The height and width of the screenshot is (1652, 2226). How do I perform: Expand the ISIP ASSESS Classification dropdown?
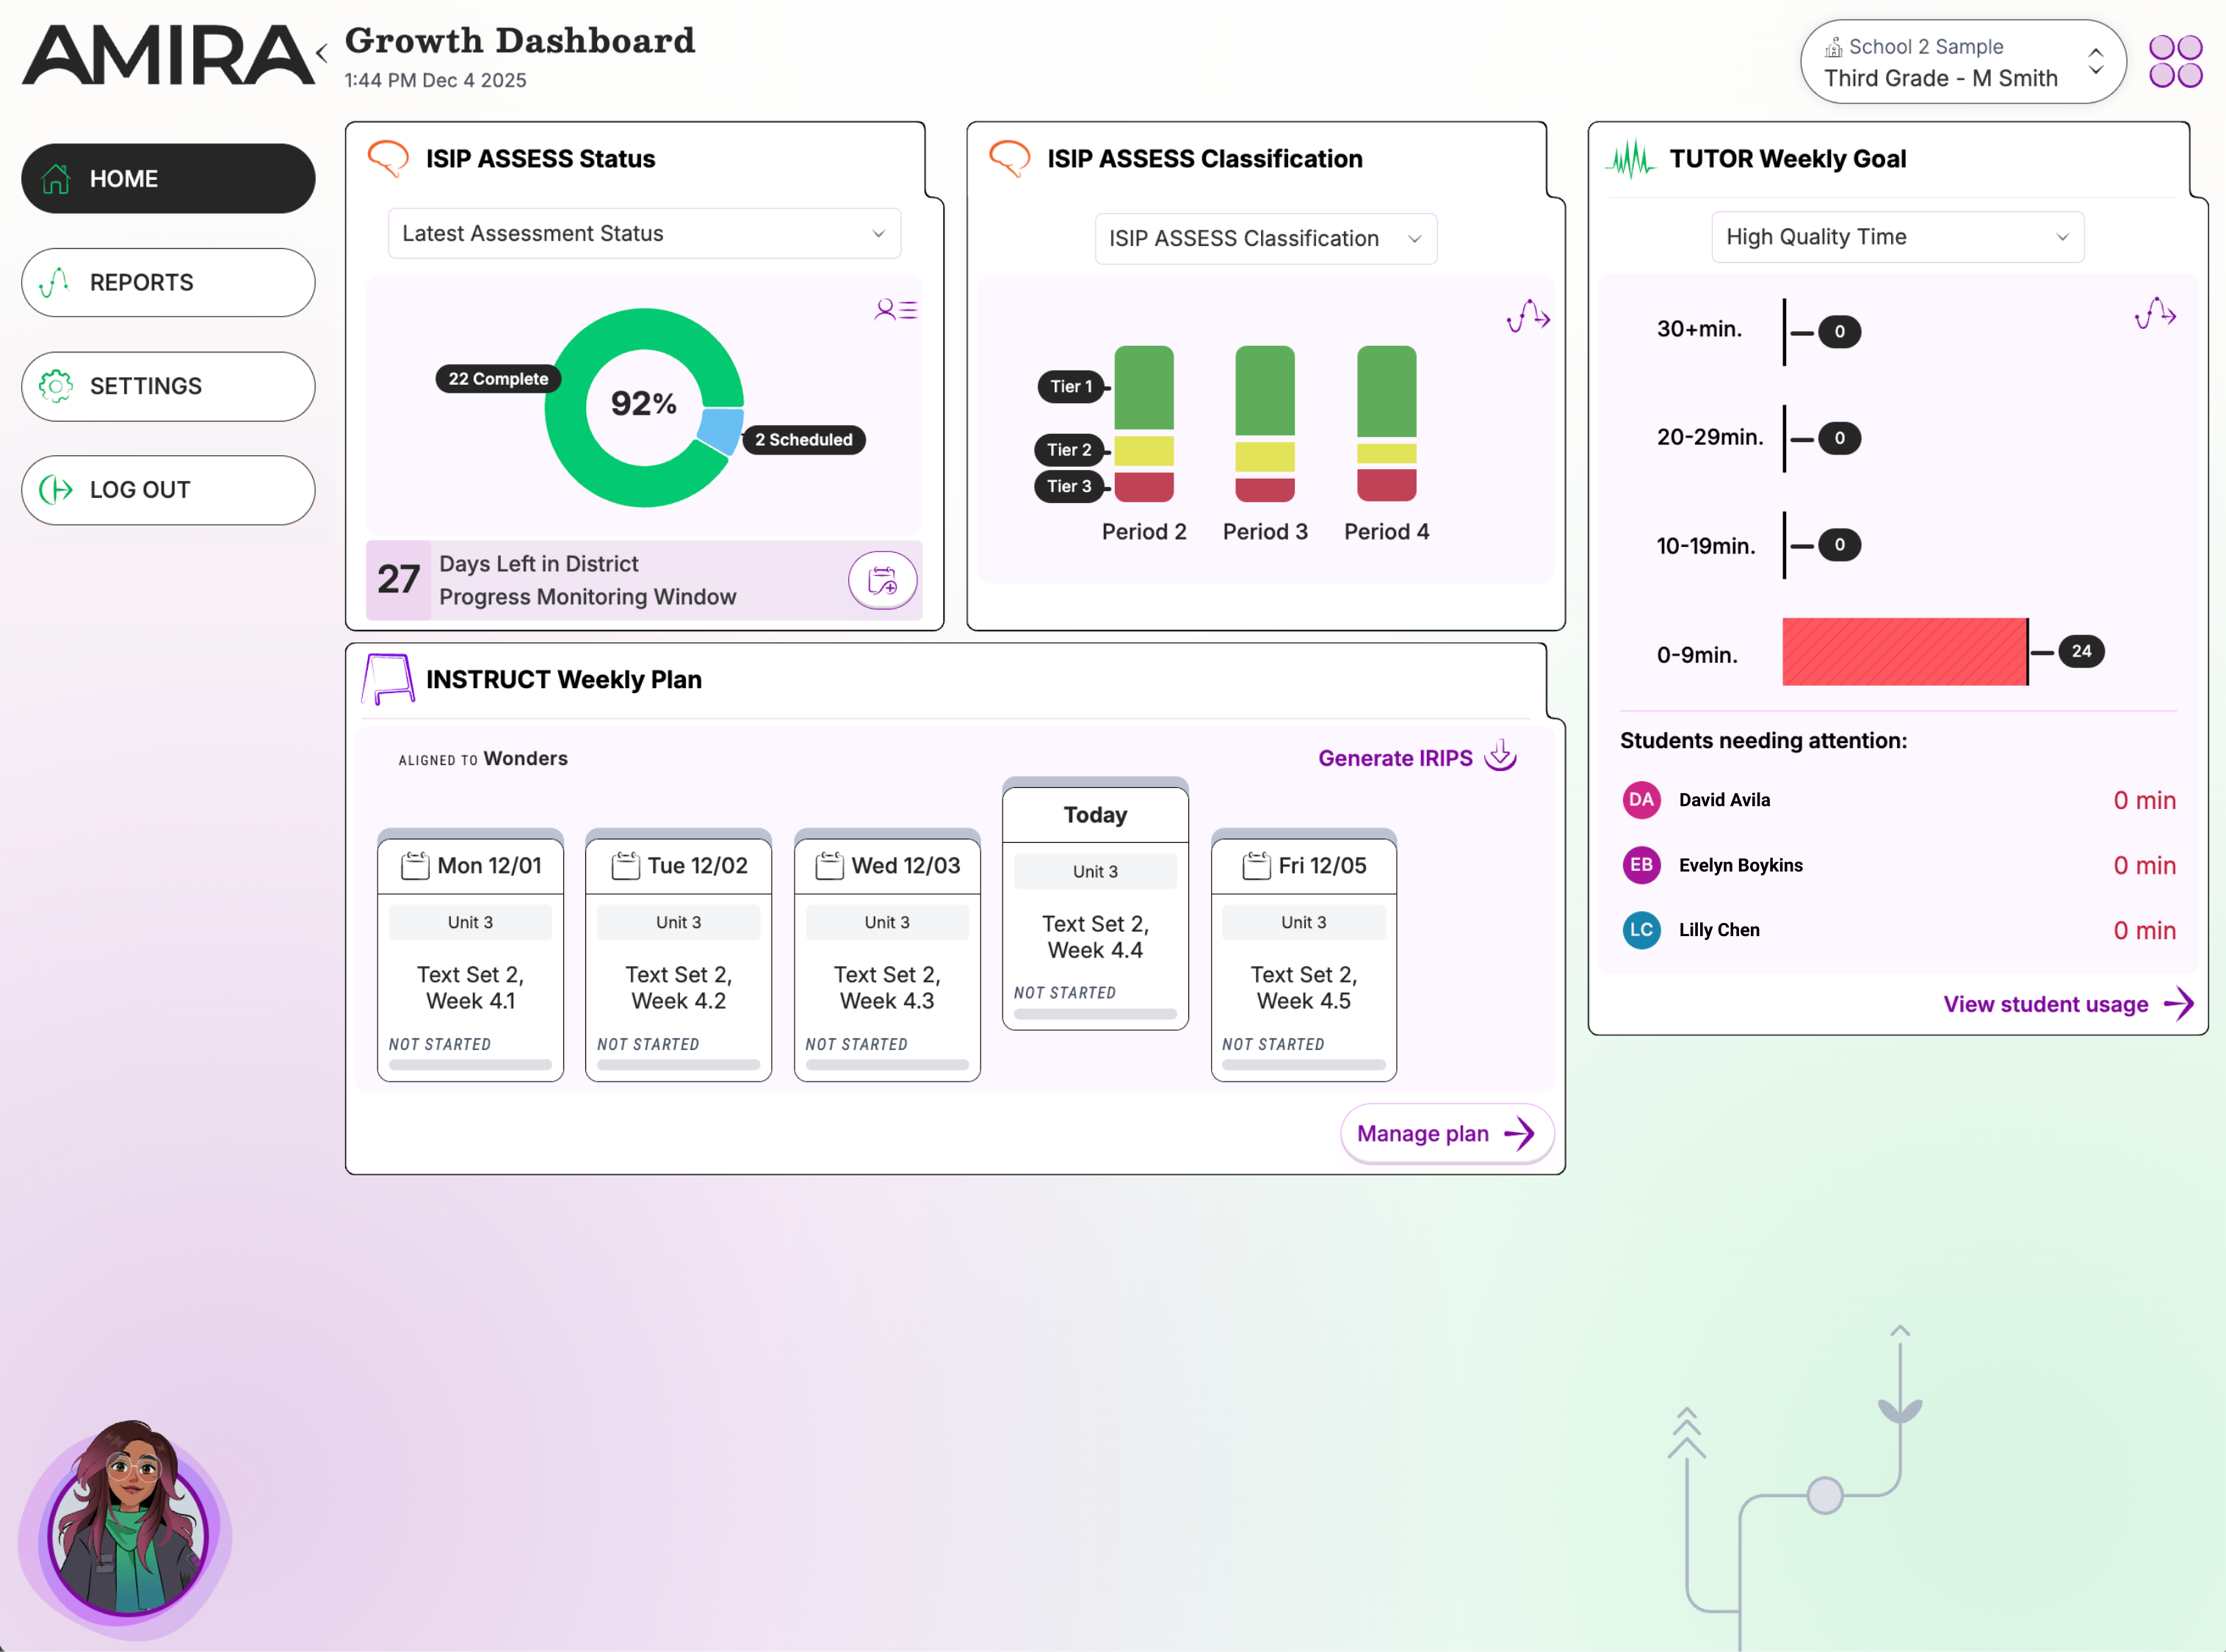(1265, 239)
